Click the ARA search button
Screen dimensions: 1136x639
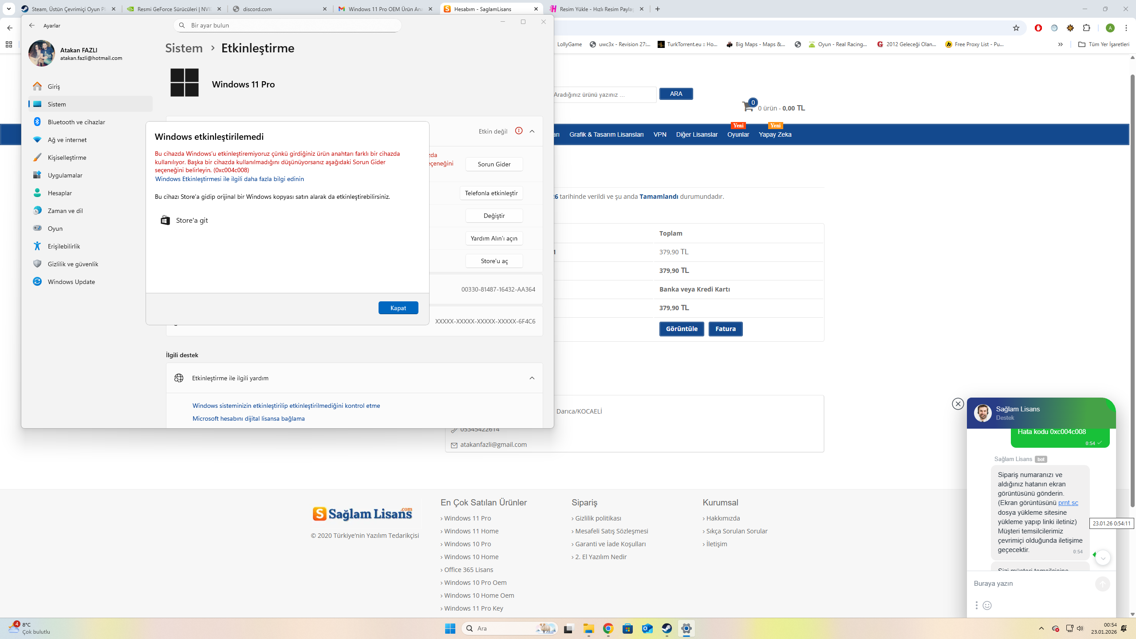[676, 94]
